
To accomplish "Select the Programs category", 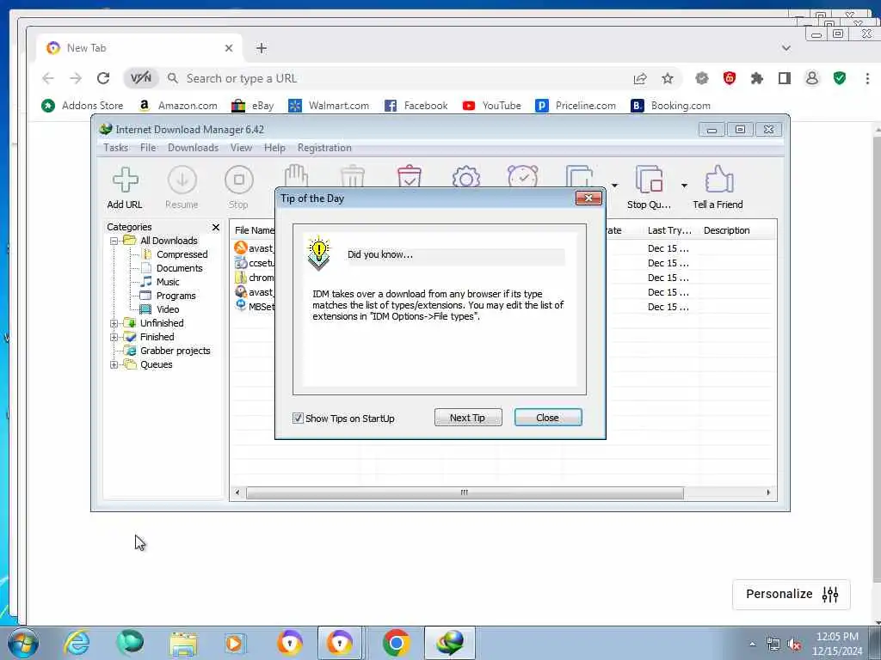I will click(x=176, y=296).
